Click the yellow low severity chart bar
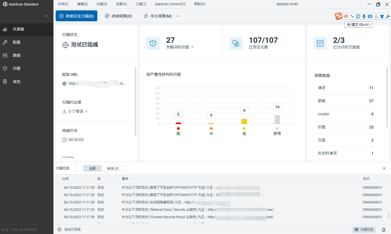The height and width of the screenshot is (234, 391). [x=244, y=121]
